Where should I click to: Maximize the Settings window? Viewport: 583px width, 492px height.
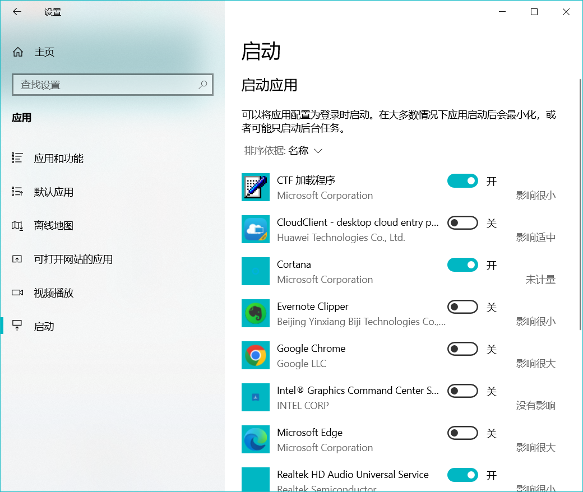534,12
